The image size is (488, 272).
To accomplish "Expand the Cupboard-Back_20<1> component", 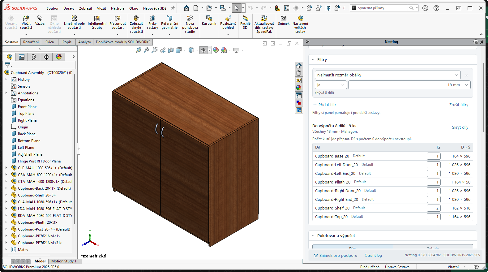I will [x=6, y=188].
